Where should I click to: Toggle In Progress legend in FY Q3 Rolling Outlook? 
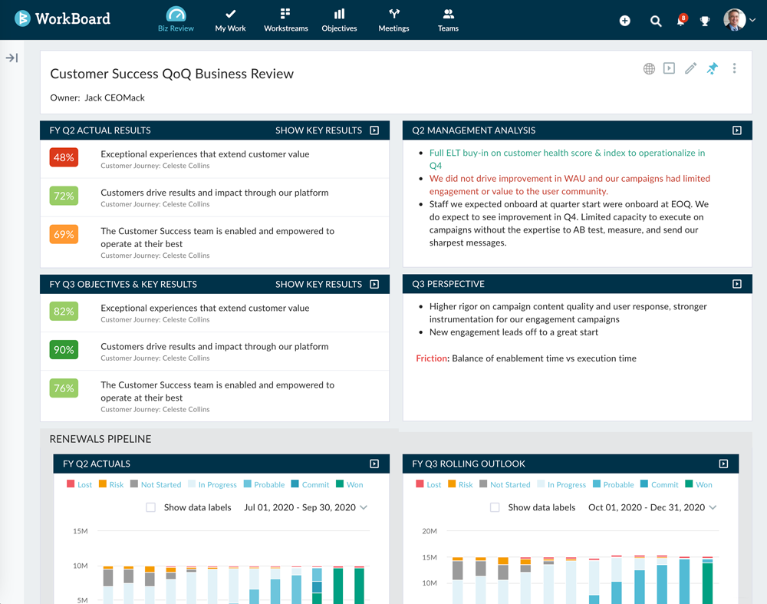561,484
